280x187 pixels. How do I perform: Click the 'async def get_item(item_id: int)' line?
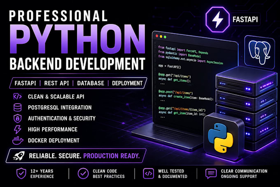182,113
